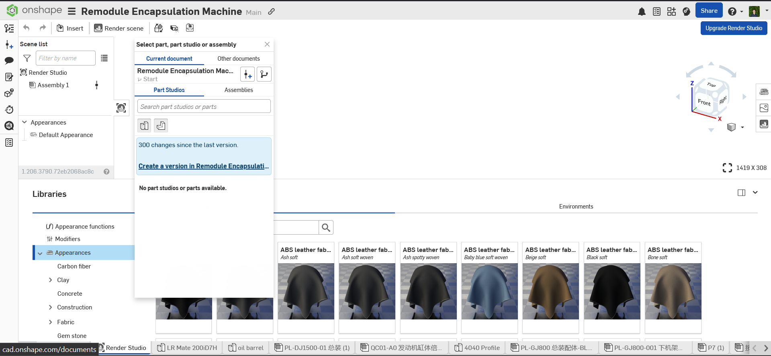Expand the Clay category
771x356 pixels.
pyautogui.click(x=50, y=280)
